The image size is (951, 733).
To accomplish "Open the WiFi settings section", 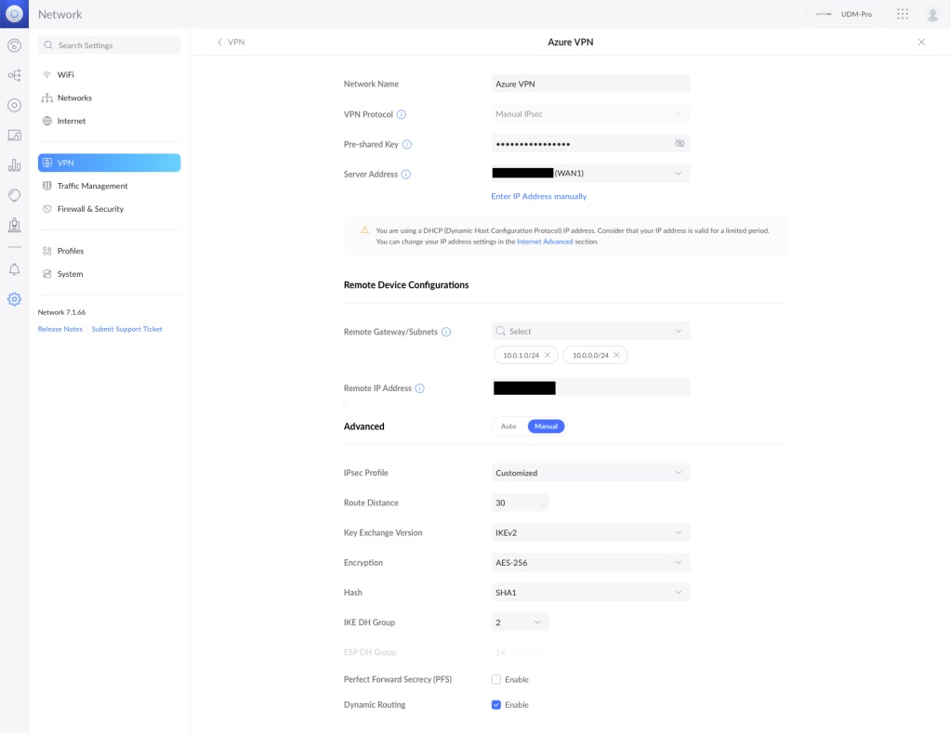I will [65, 74].
